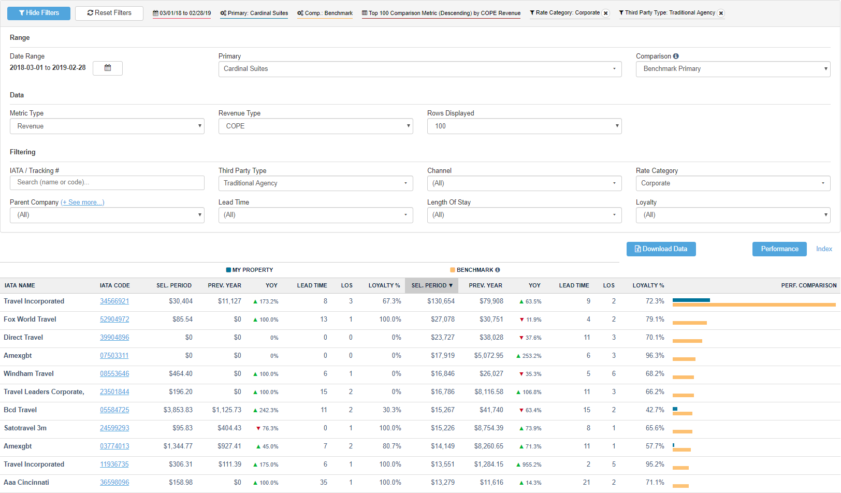This screenshot has width=841, height=493.
Task: Switch to the Index view
Action: [824, 249]
